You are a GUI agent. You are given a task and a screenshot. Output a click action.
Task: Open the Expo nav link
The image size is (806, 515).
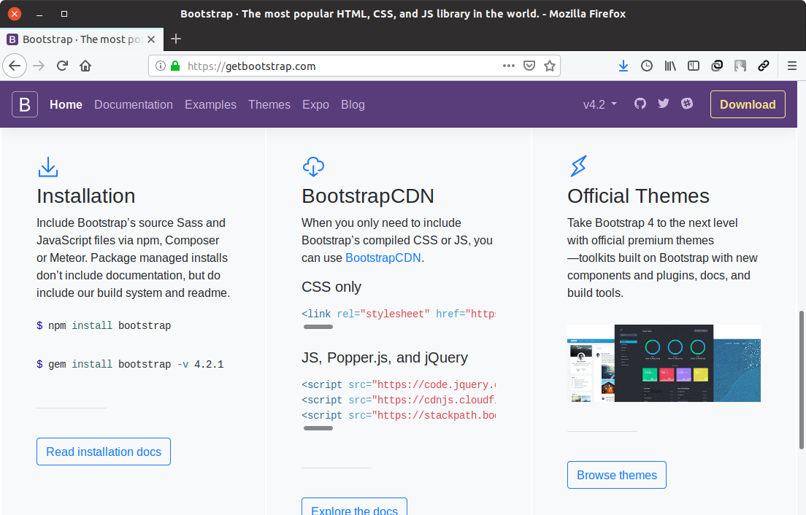point(315,104)
